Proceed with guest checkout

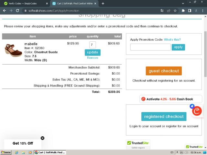[164, 71]
